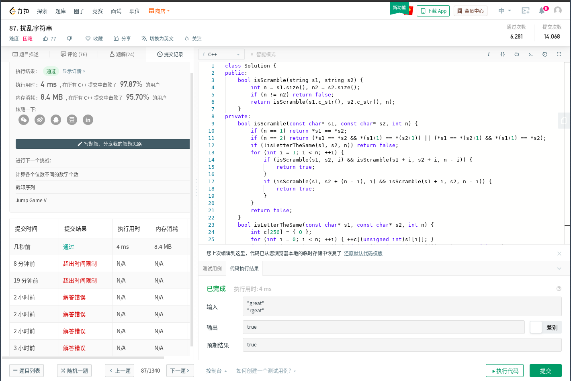Image resolution: width=571 pixels, height=381 pixels.
Task: Go to previous problem 上一题
Action: pos(120,371)
